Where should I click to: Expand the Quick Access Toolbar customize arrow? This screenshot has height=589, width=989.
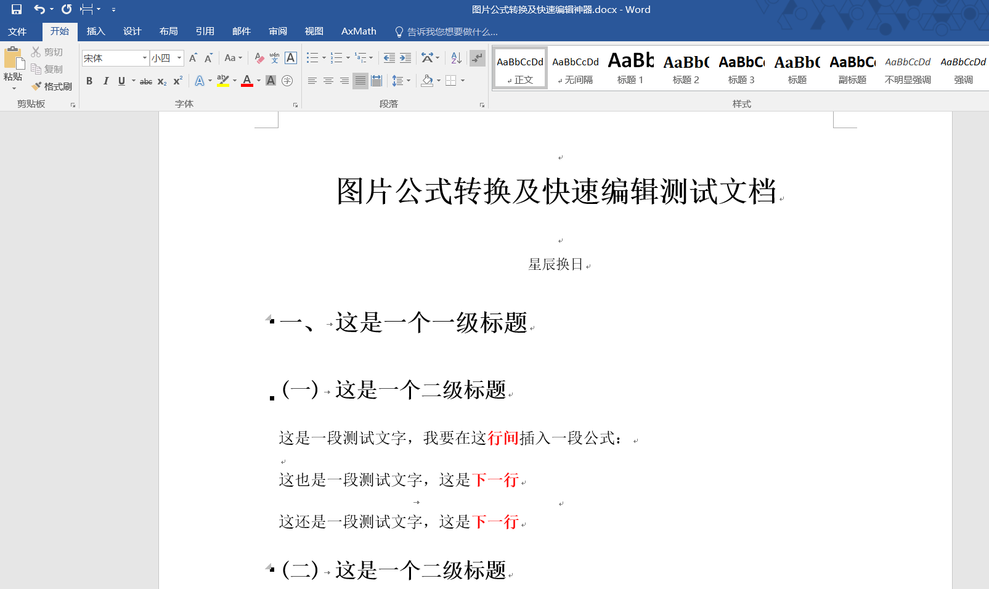(x=113, y=9)
